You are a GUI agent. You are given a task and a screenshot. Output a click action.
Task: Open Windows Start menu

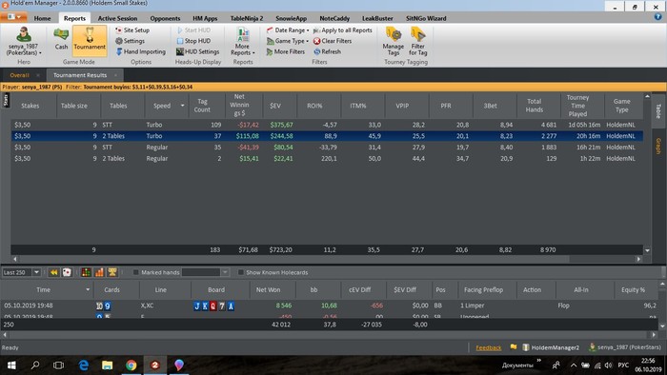point(11,365)
